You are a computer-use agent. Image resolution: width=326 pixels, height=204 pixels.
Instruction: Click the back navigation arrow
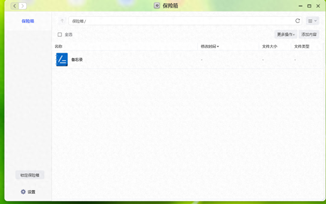[x=14, y=6]
